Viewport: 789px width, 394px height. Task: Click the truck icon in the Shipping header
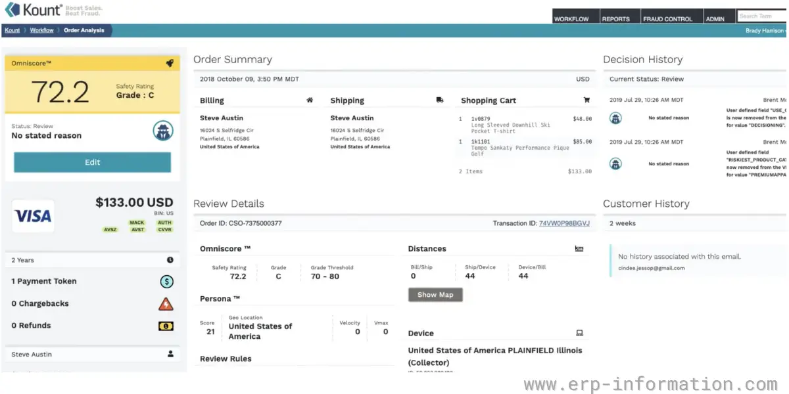pyautogui.click(x=440, y=100)
